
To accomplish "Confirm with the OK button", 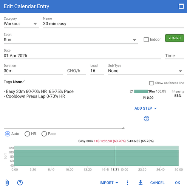I will pos(178,183).
